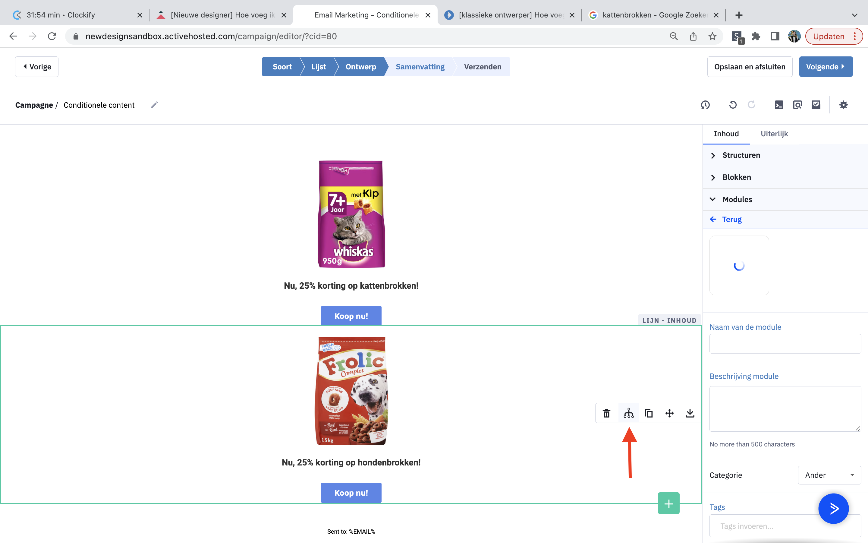
Task: Click the move structure icon
Action: 669,413
